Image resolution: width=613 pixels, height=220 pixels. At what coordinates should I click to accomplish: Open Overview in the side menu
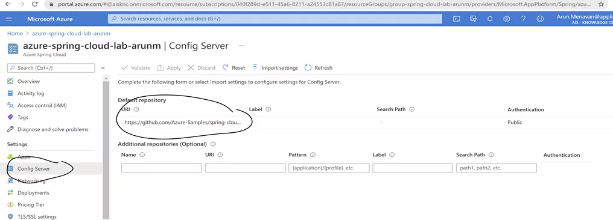click(28, 81)
